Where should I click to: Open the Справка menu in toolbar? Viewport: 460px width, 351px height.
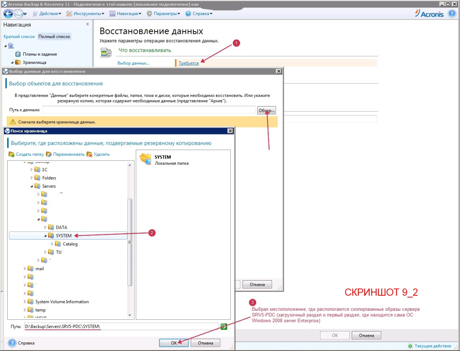coord(199,14)
